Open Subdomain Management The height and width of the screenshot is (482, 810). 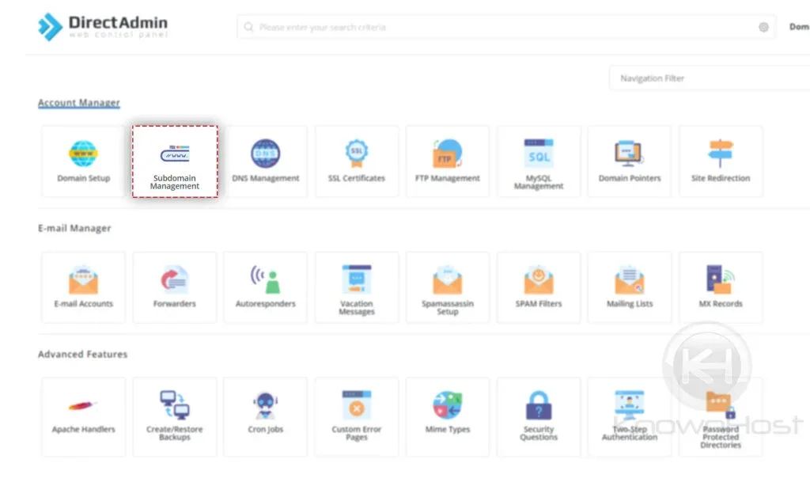coord(175,161)
